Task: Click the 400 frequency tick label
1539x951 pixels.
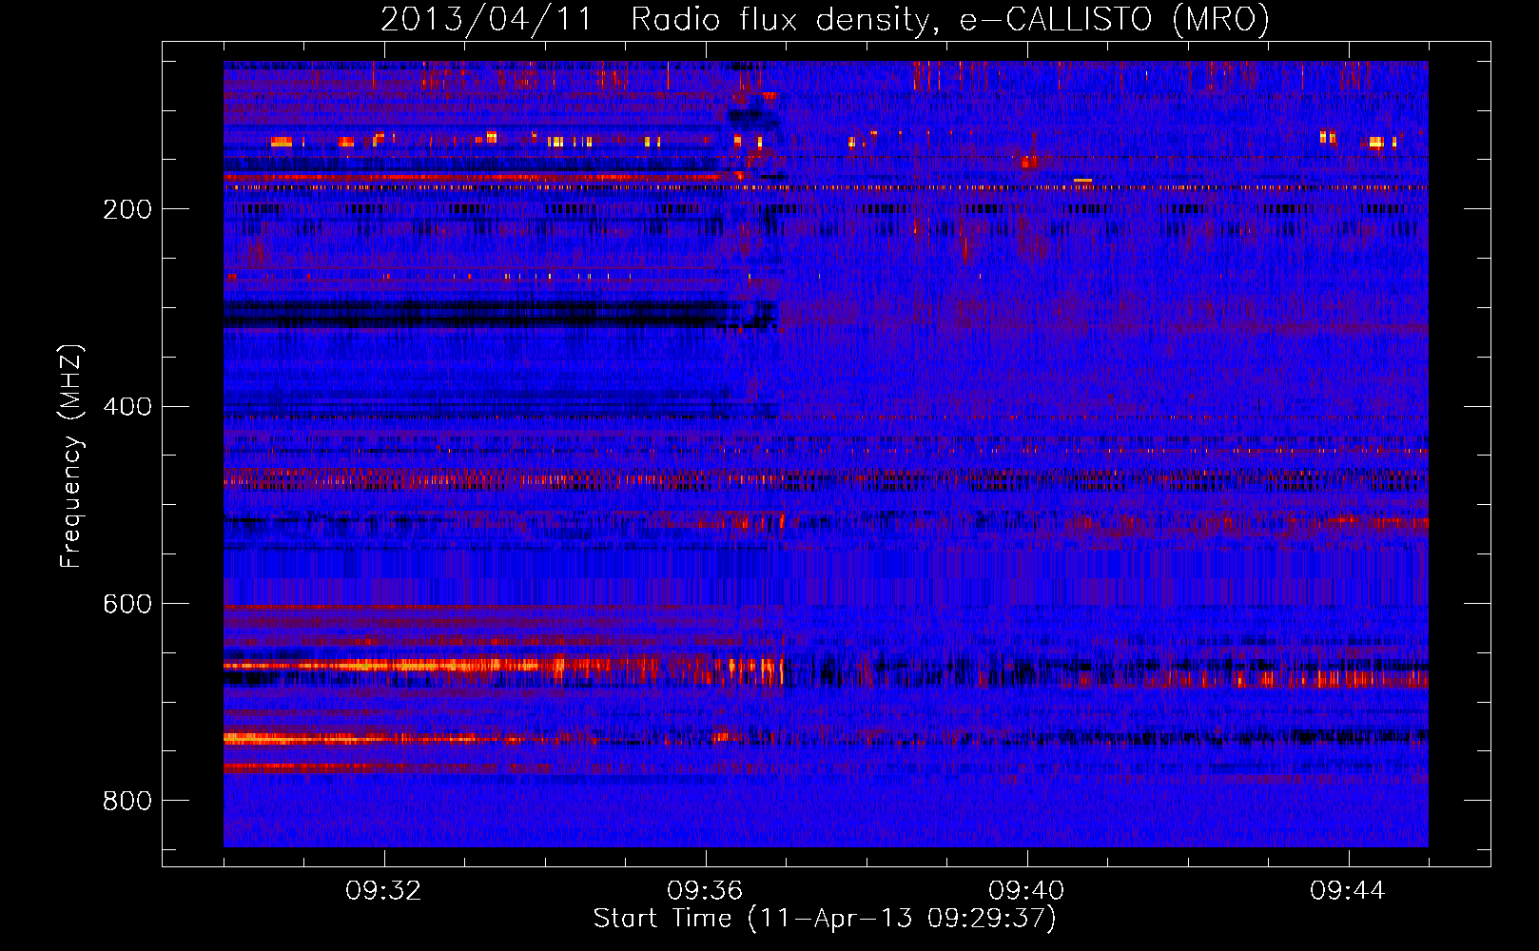Action: [127, 407]
